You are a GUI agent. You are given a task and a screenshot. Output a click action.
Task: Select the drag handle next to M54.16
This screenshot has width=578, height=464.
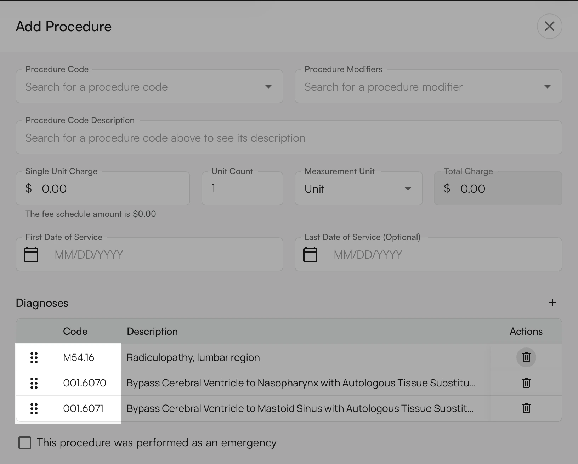click(34, 358)
